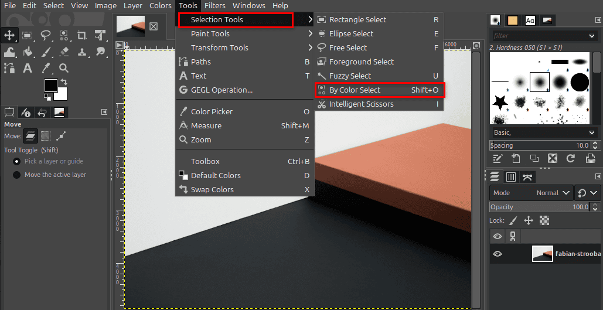Viewport: 603px width, 310px height.
Task: Open brushes panel configure-tab arrow
Action: click(x=598, y=20)
